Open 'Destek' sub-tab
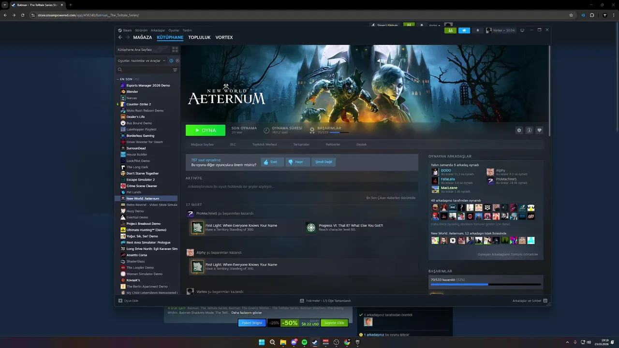Screen dimensions: 619x348 (x=362, y=145)
